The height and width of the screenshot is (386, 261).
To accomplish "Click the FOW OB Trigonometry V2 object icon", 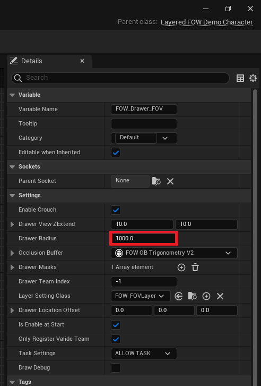I will [119, 253].
